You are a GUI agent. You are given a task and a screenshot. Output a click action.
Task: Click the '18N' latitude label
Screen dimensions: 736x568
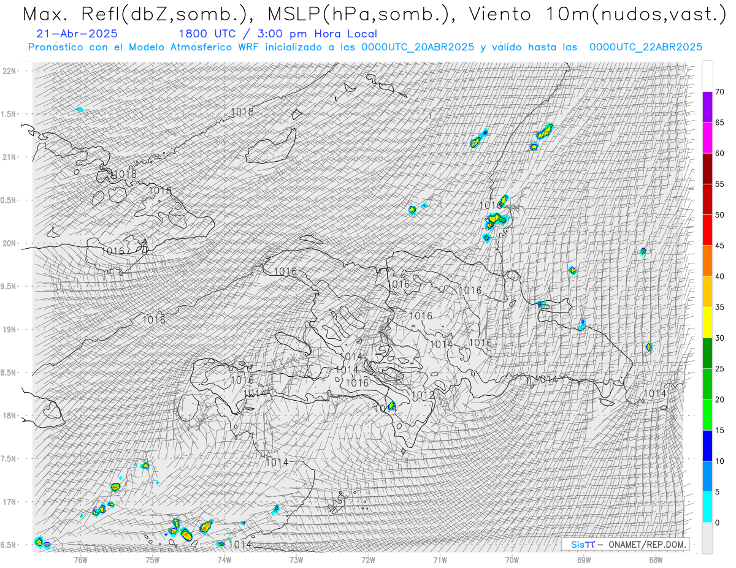click(9, 415)
